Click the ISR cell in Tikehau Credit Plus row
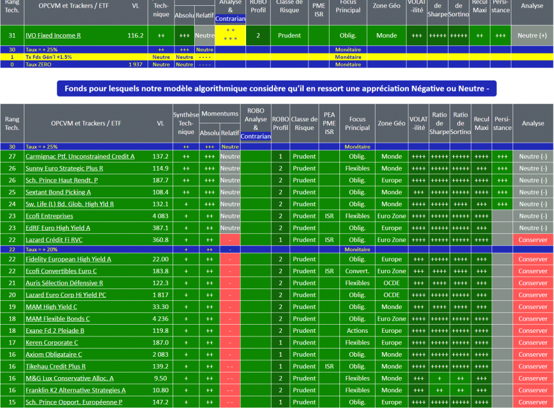Image resolution: width=554 pixels, height=408 pixels. pos(329,366)
